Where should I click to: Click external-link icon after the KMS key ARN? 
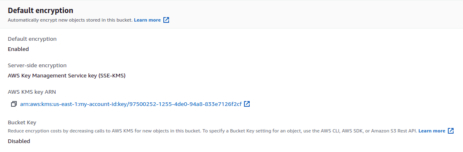pos(247,104)
